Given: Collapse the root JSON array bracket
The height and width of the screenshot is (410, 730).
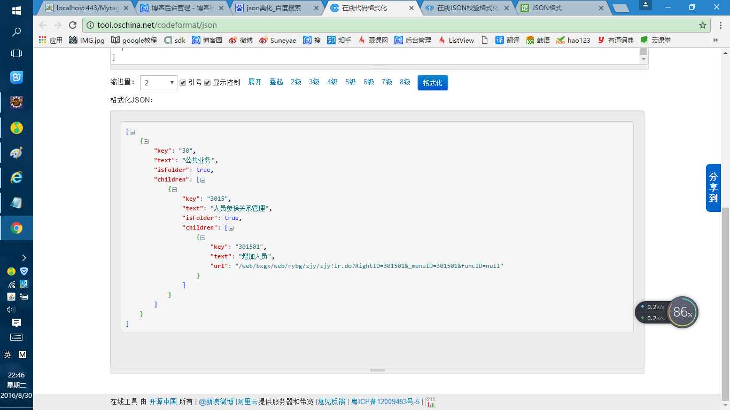Looking at the screenshot, I should pos(132,132).
